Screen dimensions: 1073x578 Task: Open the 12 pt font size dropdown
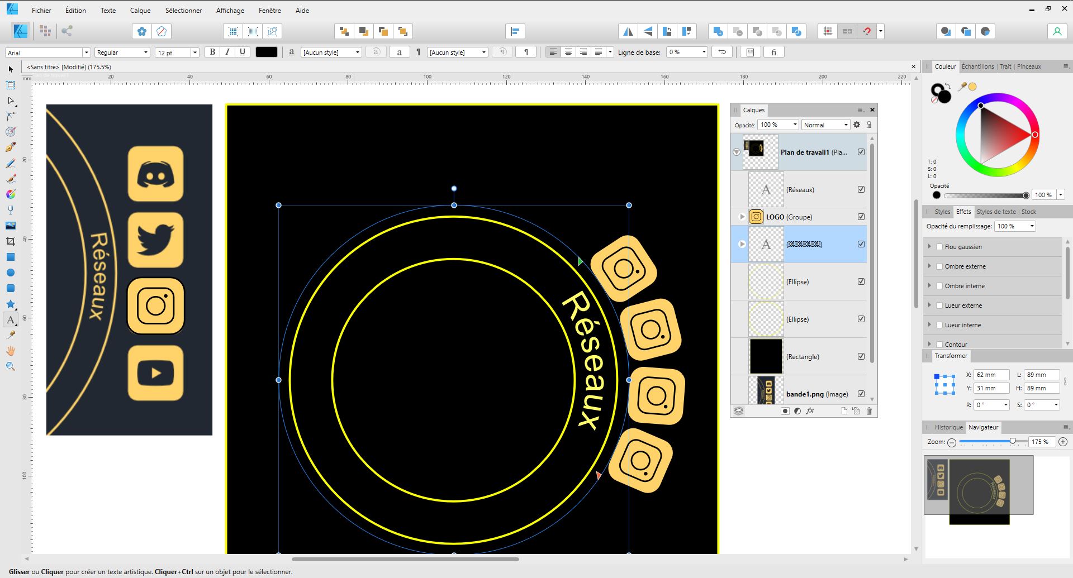click(x=195, y=52)
